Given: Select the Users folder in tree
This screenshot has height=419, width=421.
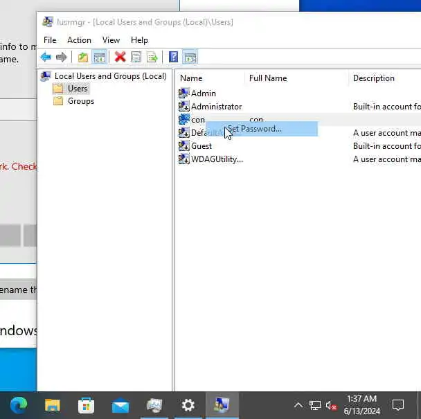Looking at the screenshot, I should click(x=78, y=89).
